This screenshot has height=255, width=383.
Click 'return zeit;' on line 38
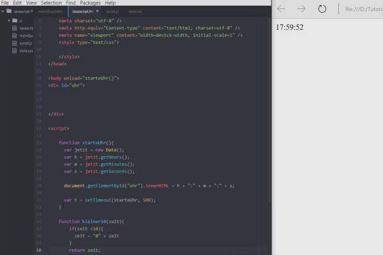[x=84, y=250]
